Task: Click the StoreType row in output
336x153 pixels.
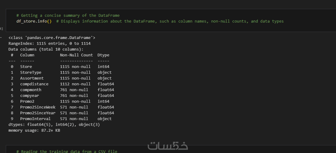Action: 61,73
